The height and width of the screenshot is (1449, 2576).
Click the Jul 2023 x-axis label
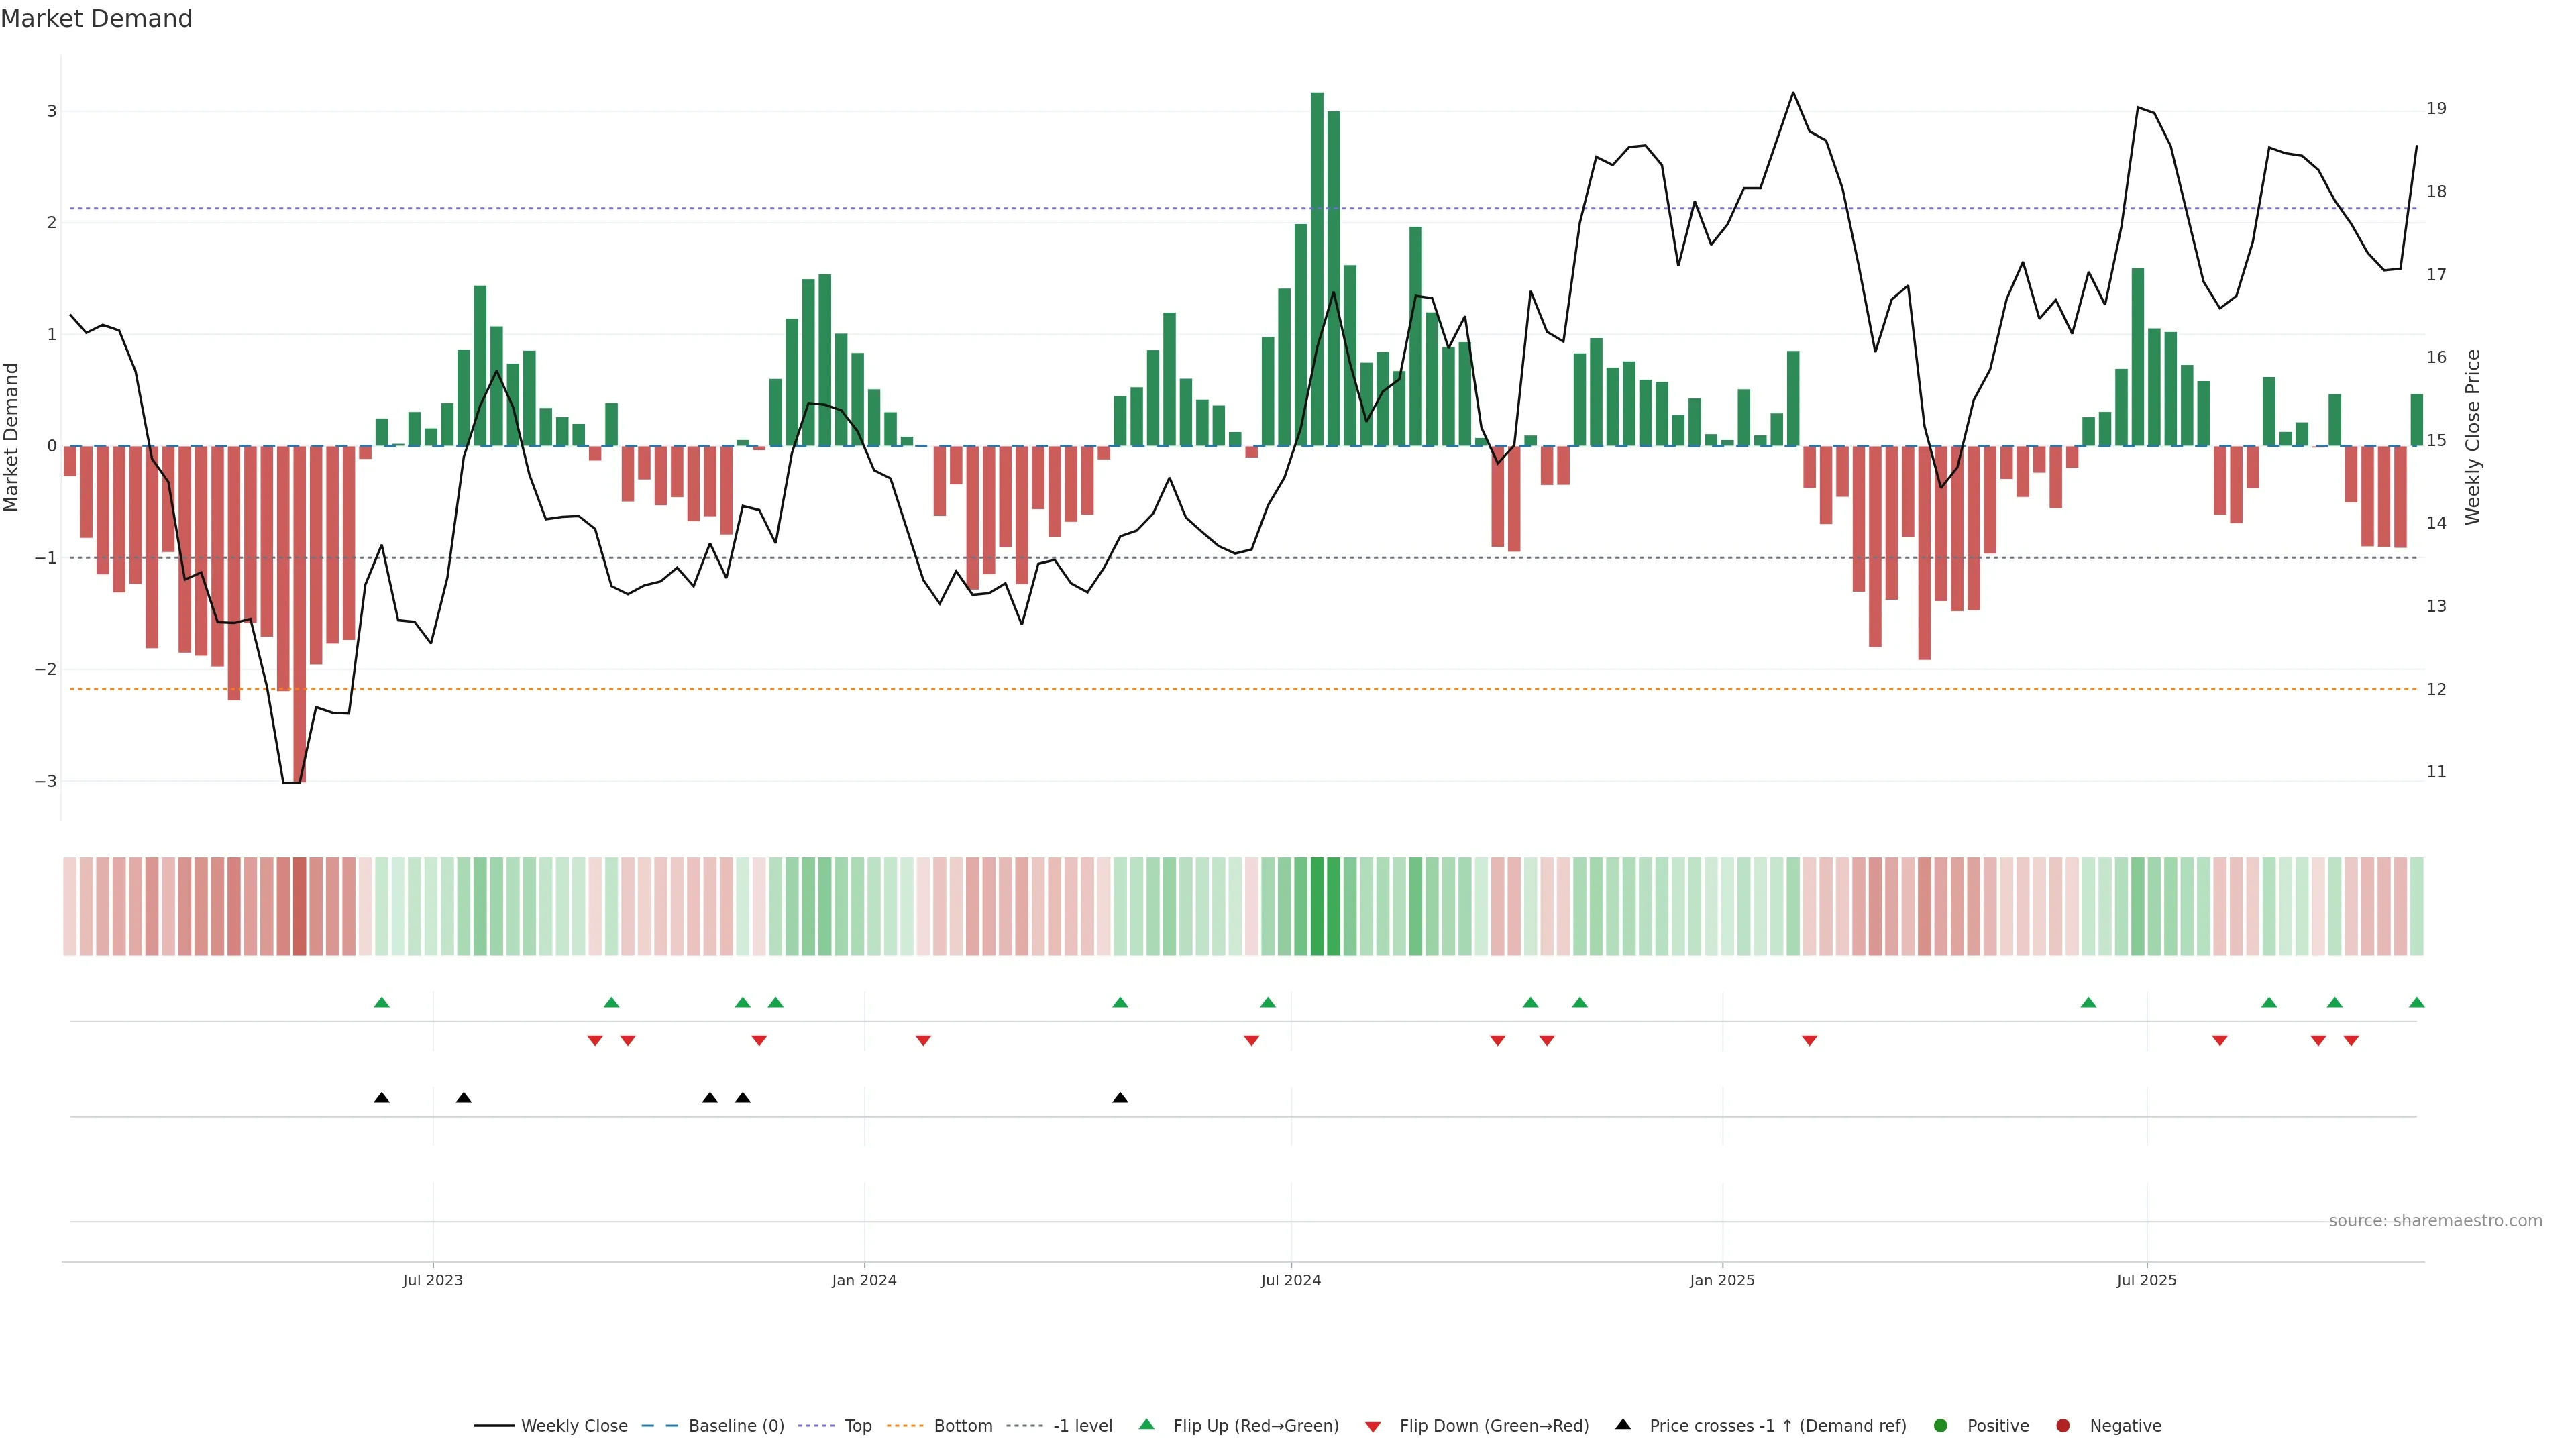point(432,1280)
